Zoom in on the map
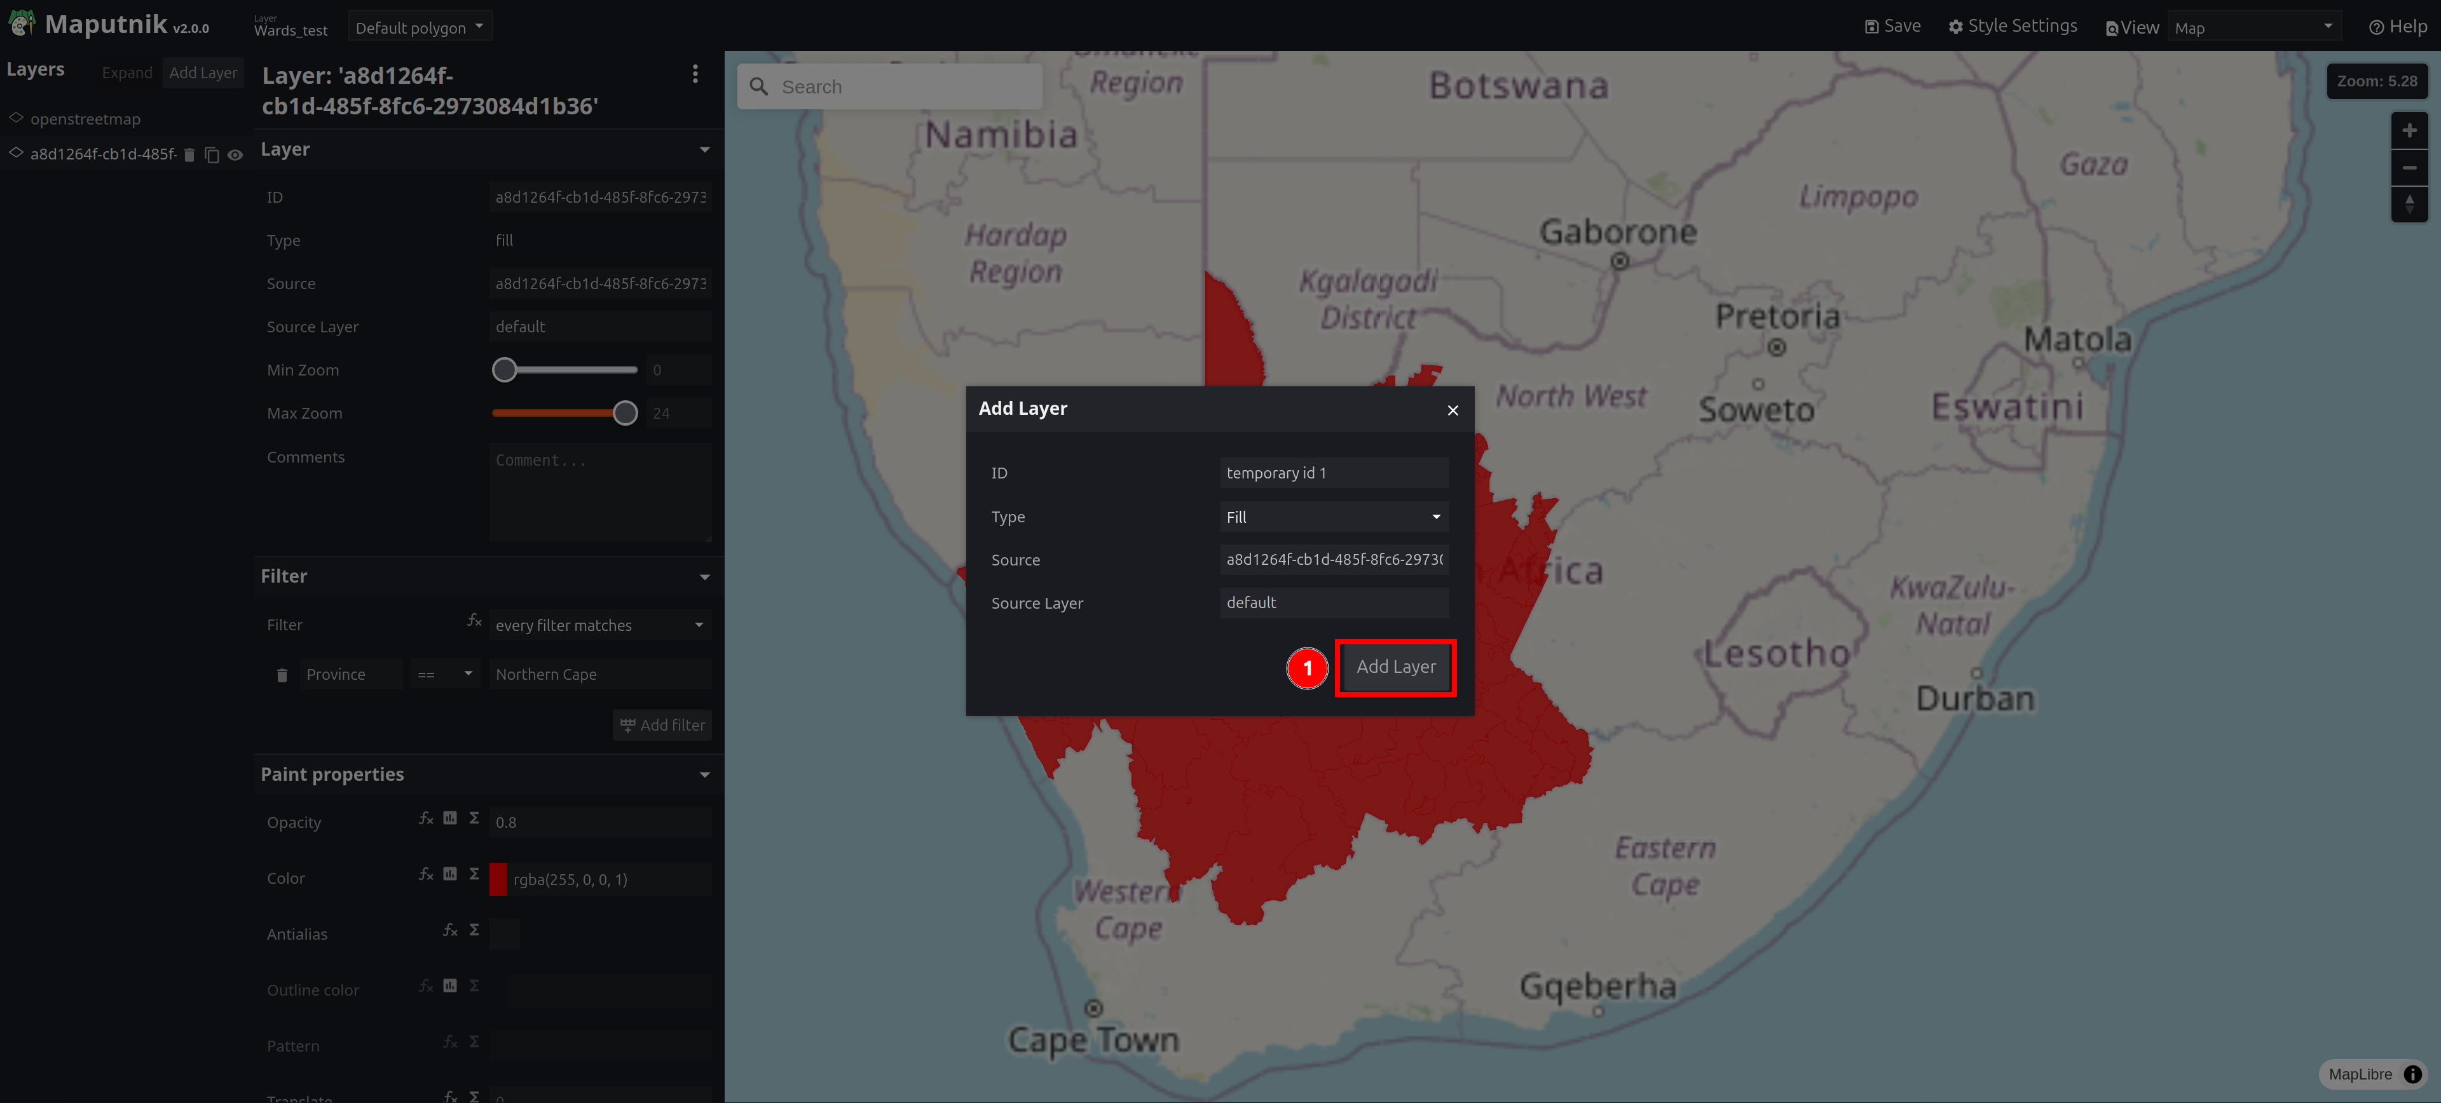This screenshot has height=1103, width=2441. [x=2409, y=131]
